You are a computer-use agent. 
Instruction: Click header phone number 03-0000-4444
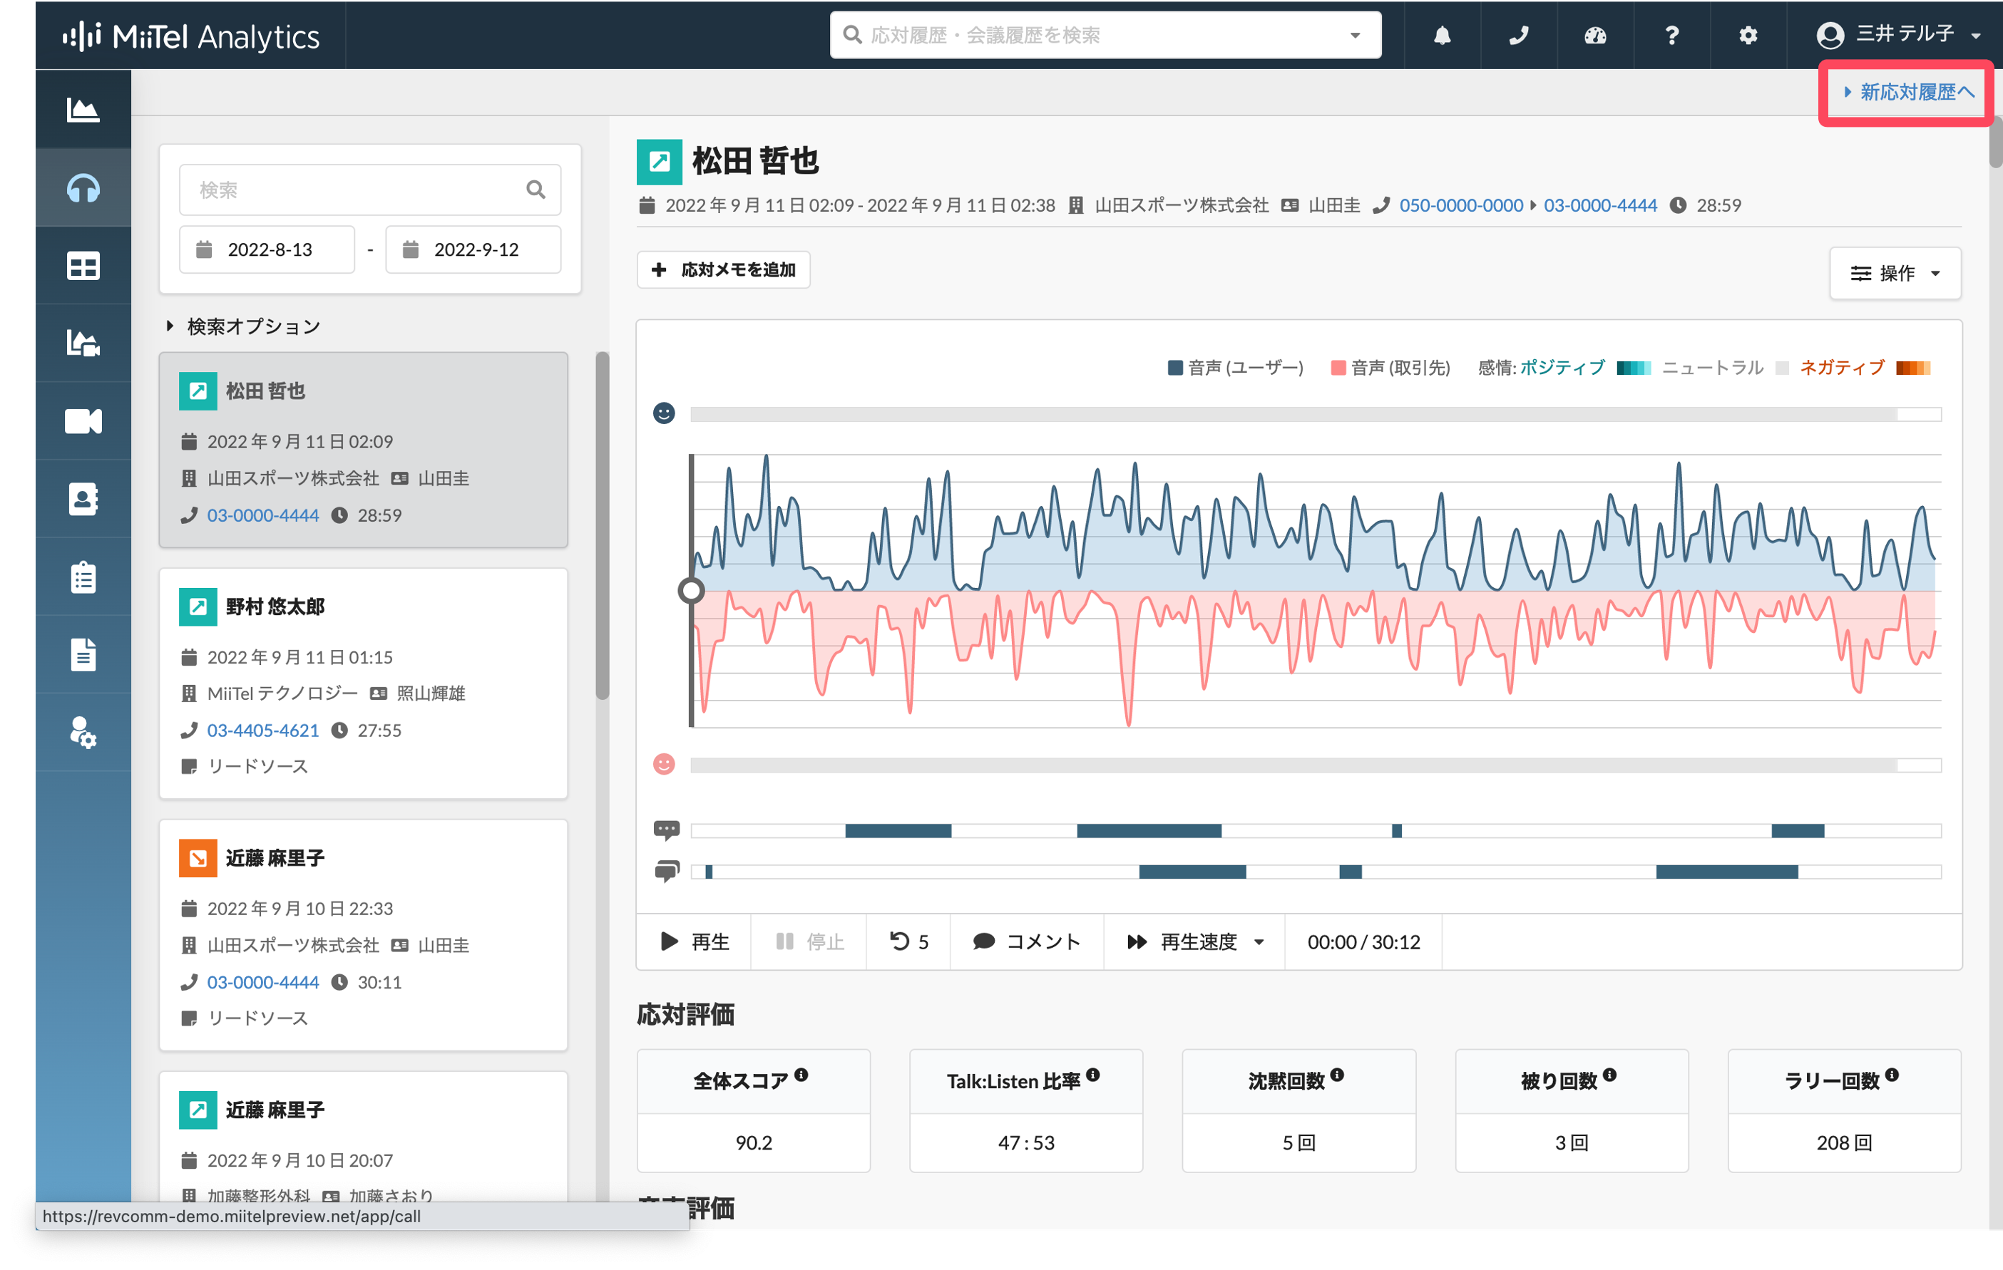(x=1600, y=205)
